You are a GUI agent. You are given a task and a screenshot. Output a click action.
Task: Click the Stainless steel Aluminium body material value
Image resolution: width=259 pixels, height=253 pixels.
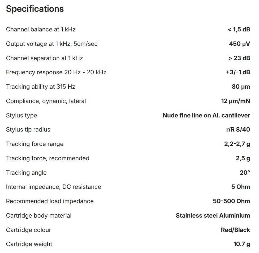pyautogui.click(x=213, y=216)
